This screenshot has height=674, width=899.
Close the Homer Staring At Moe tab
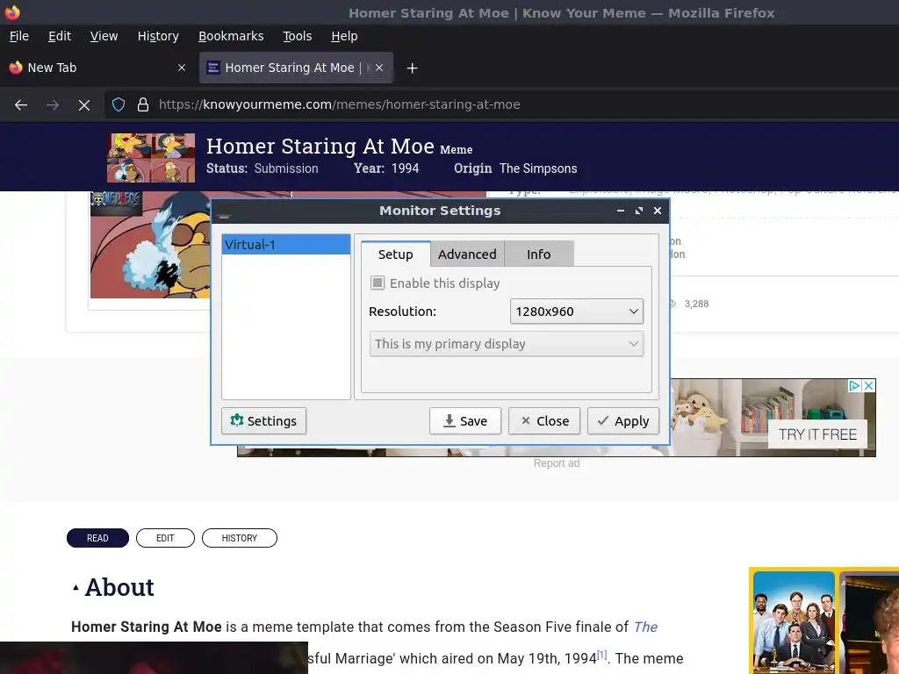pos(379,68)
